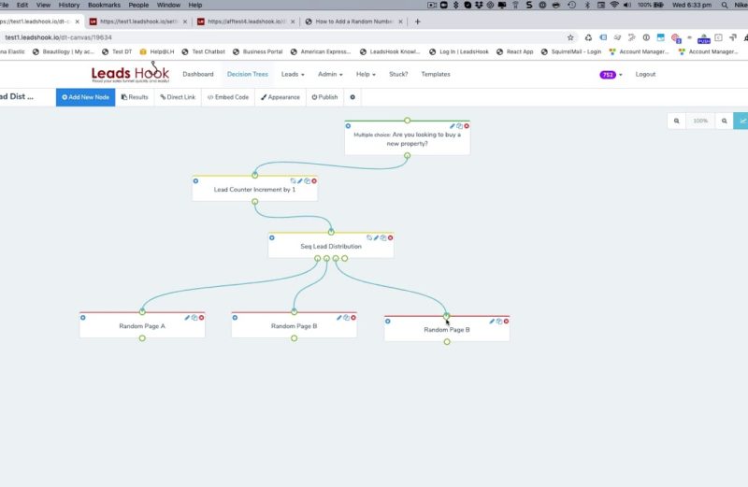This screenshot has height=487, width=748.
Task: Click the Wi-Fi icon in the menu bar
Action: pos(614,5)
